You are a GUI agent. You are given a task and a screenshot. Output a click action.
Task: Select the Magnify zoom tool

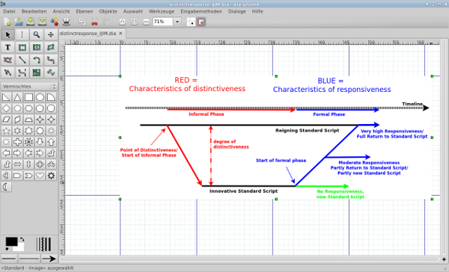[x=37, y=34]
